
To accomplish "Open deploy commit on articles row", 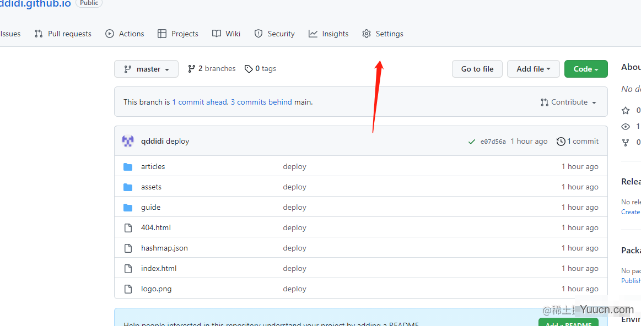I will [294, 167].
